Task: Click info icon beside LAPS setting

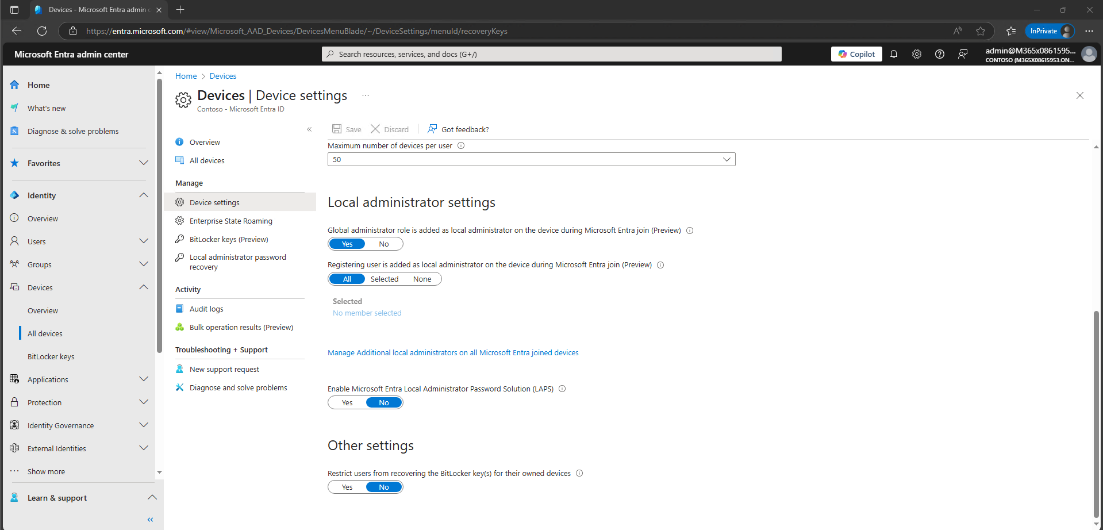Action: tap(562, 389)
